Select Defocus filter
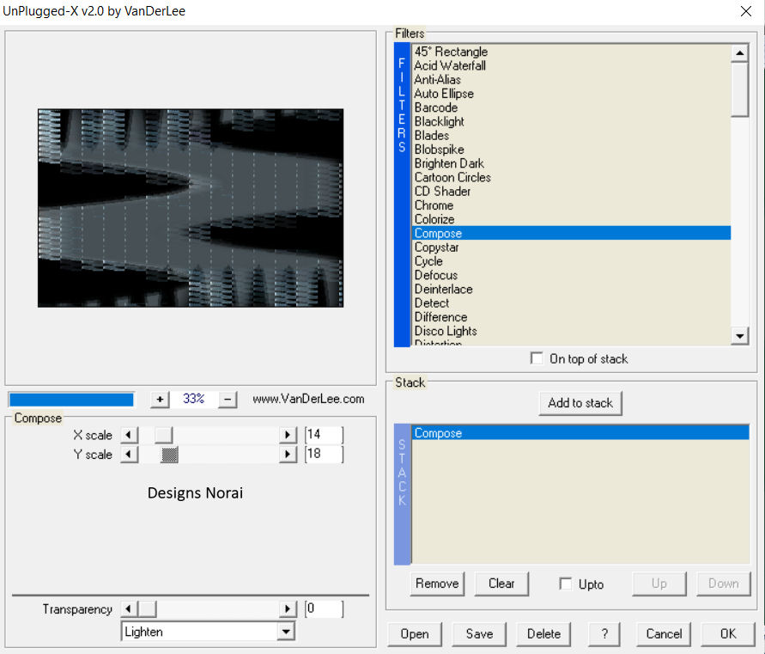Viewport: 765px width, 654px height. pyautogui.click(x=571, y=275)
